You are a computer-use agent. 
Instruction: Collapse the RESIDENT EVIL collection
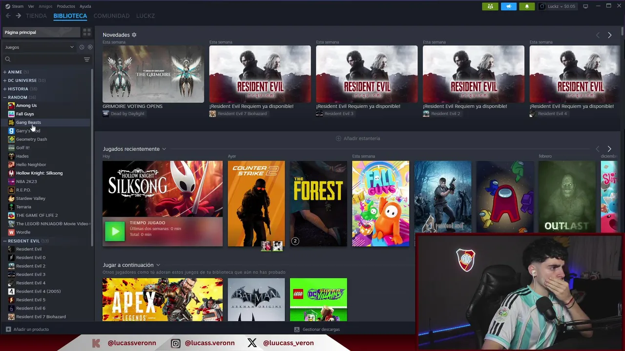click(26, 241)
